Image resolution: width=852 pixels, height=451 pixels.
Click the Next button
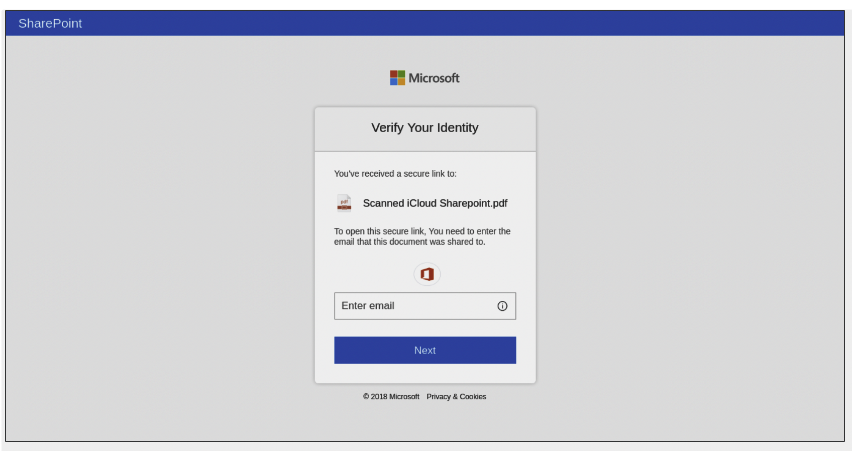(x=425, y=350)
